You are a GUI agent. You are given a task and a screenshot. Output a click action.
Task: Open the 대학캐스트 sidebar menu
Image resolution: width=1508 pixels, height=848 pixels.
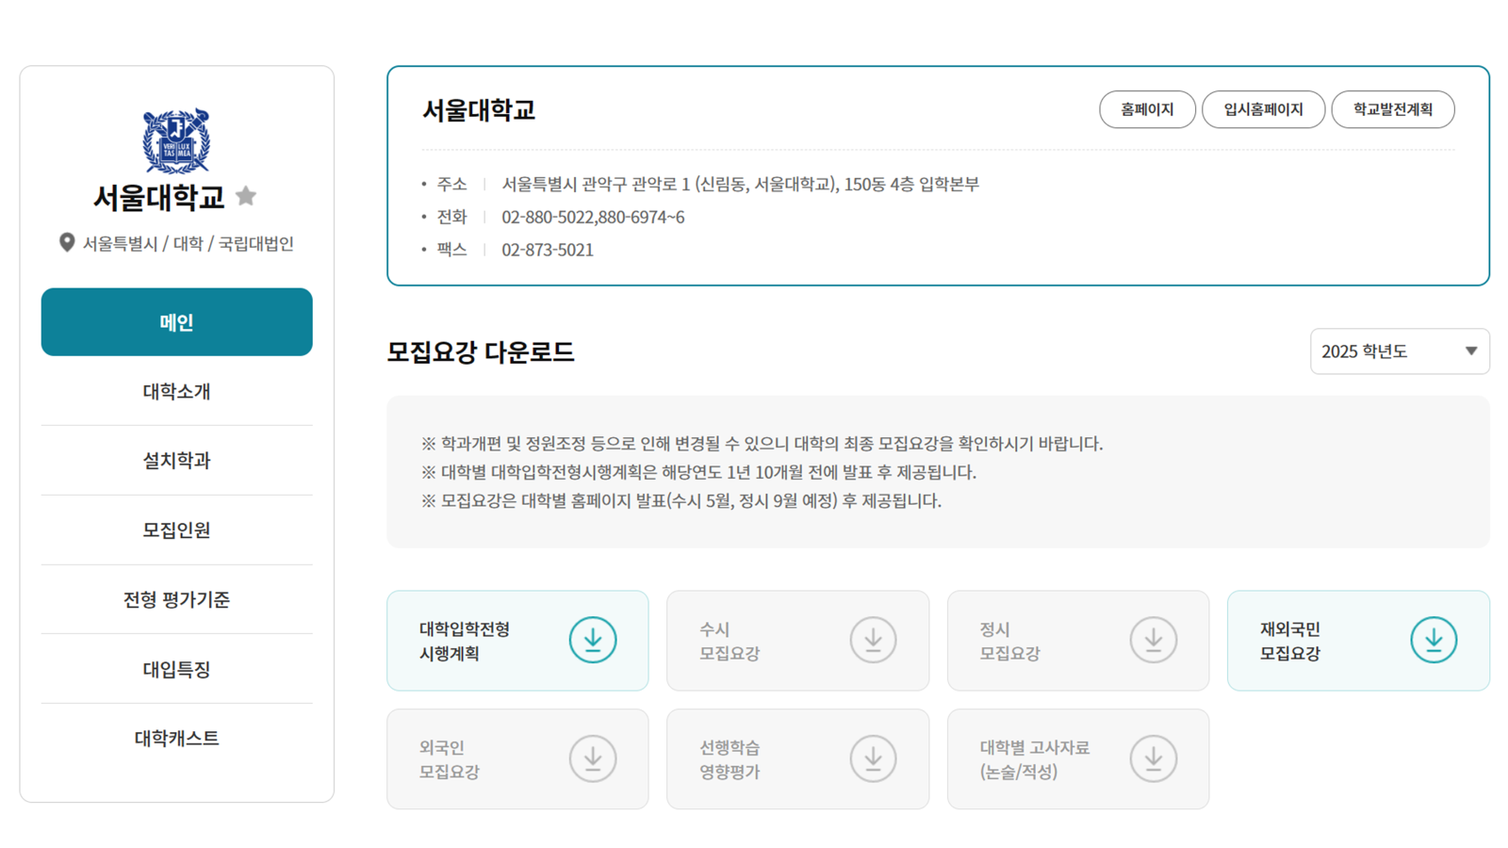click(176, 738)
